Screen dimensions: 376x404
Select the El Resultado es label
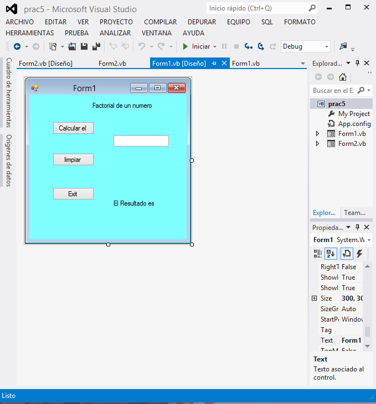pyautogui.click(x=134, y=203)
